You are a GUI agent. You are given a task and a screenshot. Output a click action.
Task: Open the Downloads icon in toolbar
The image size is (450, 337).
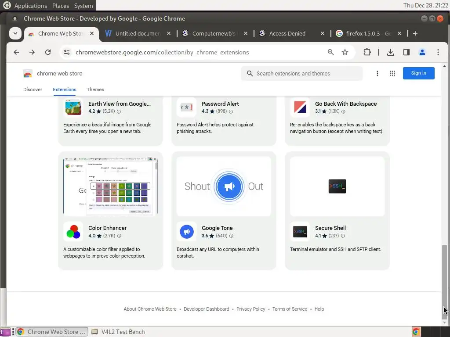391,52
